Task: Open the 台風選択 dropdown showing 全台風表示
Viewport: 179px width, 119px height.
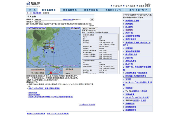Action: [39, 22]
